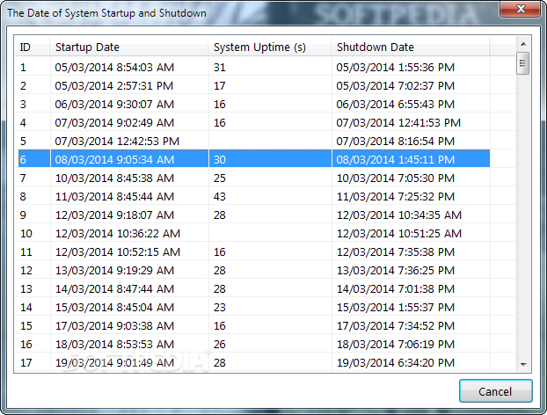
Task: Click uptime value 30 in highlighted row
Action: [x=220, y=160]
